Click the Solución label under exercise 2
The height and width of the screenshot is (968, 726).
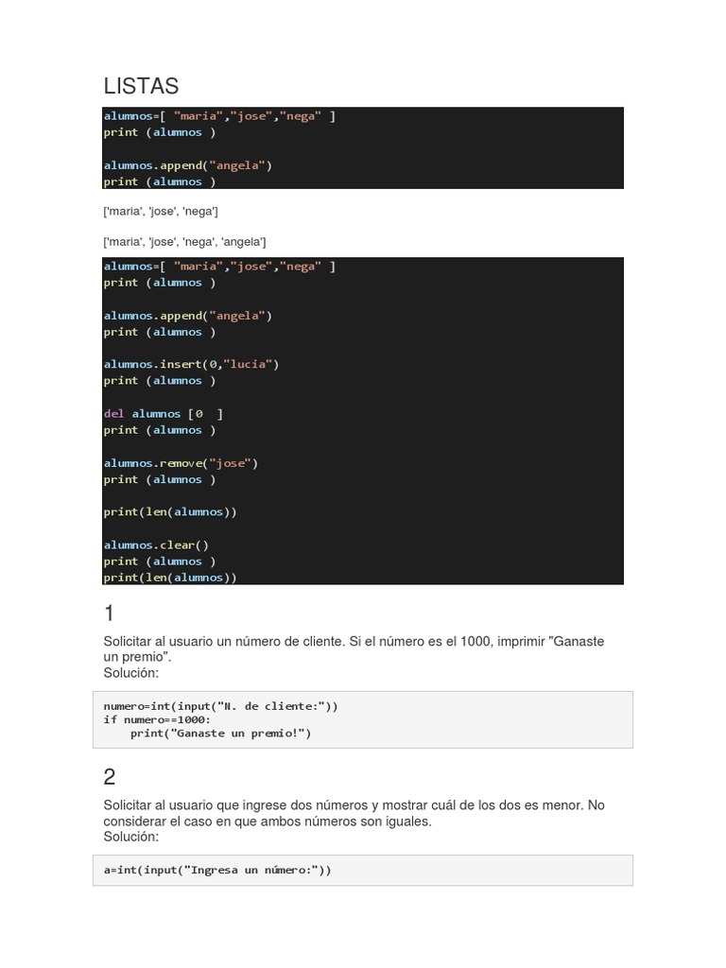click(131, 837)
